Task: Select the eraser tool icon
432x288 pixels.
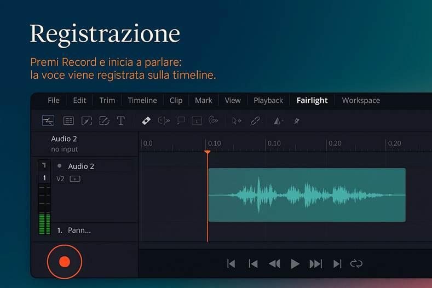Action: coord(146,120)
